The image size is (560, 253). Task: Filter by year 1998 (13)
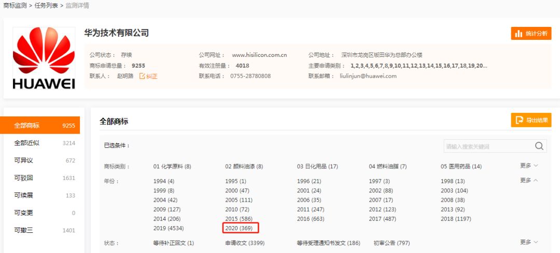(453, 182)
